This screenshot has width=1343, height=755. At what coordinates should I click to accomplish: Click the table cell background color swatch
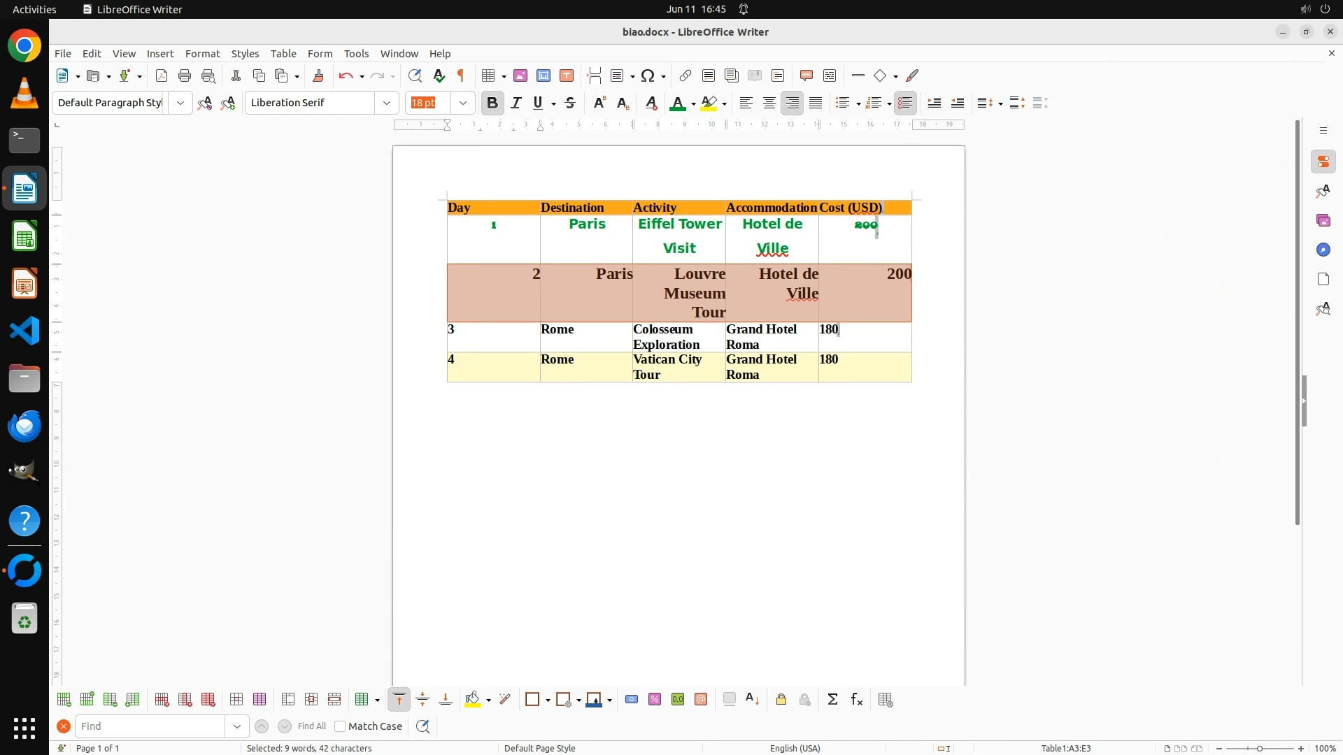click(473, 700)
